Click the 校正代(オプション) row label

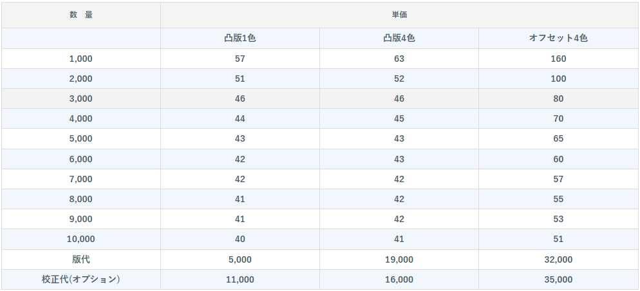click(81, 279)
